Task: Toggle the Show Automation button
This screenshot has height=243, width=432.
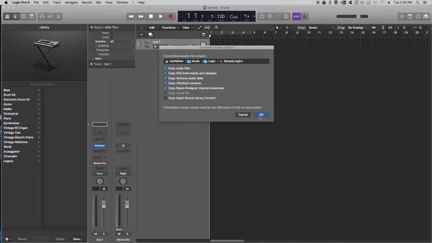Action: pyautogui.click(x=200, y=28)
